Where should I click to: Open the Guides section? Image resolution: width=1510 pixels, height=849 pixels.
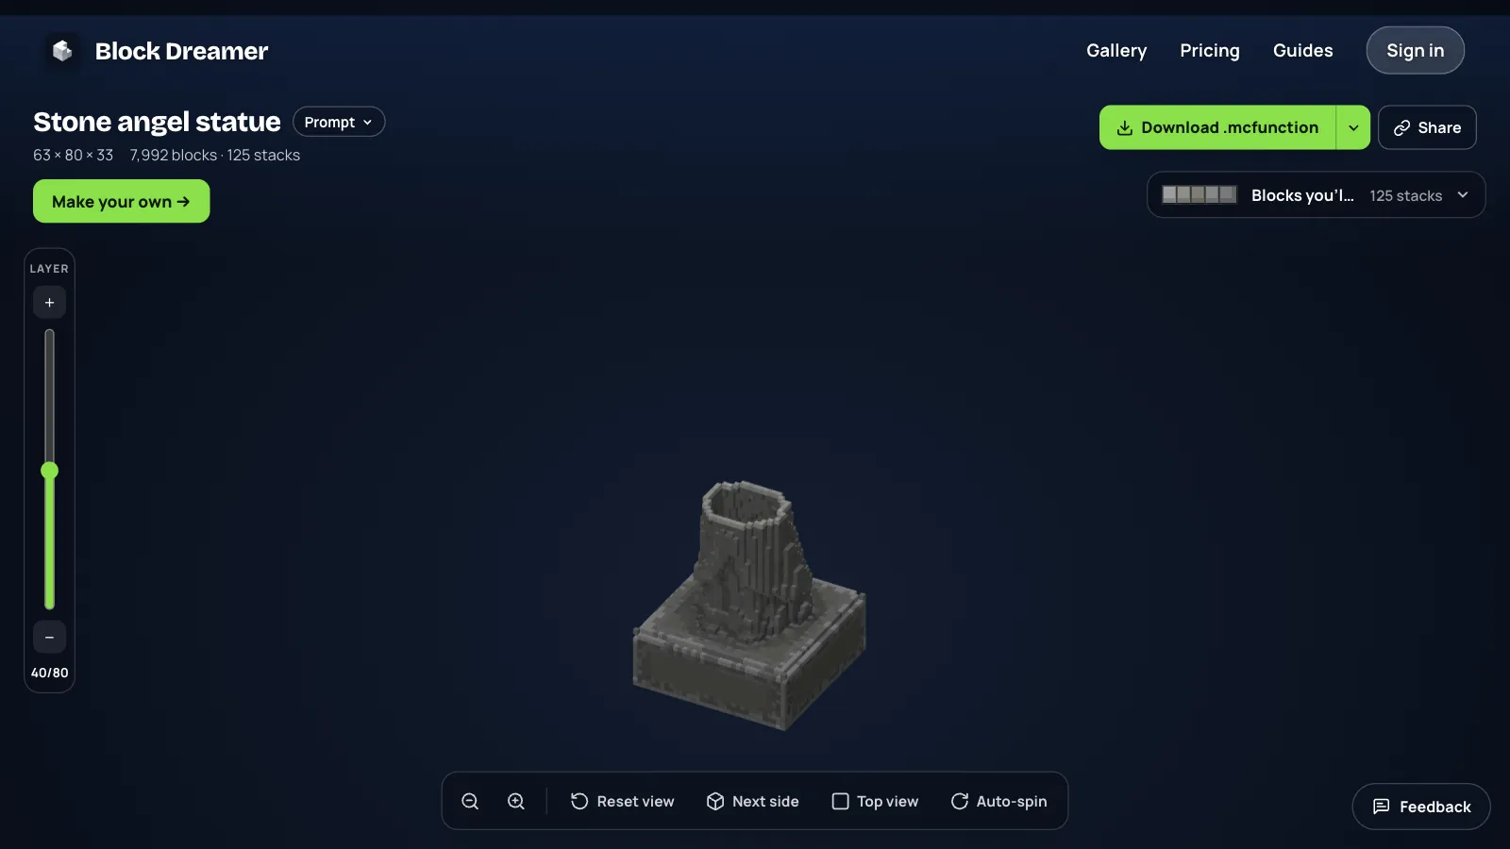point(1302,51)
